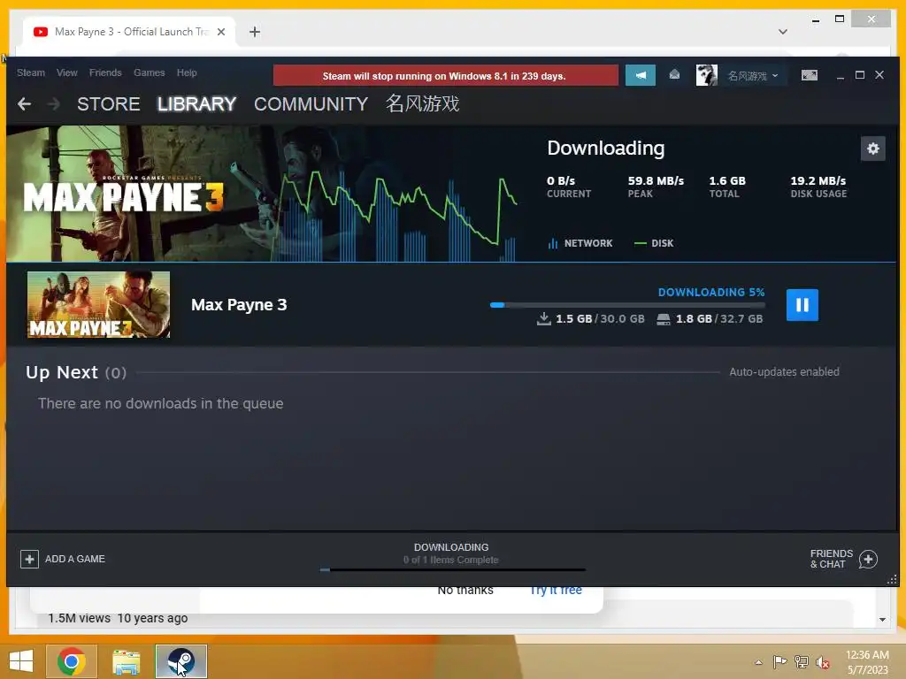The width and height of the screenshot is (906, 679).
Task: Click the DISK graph legend
Action: point(654,243)
